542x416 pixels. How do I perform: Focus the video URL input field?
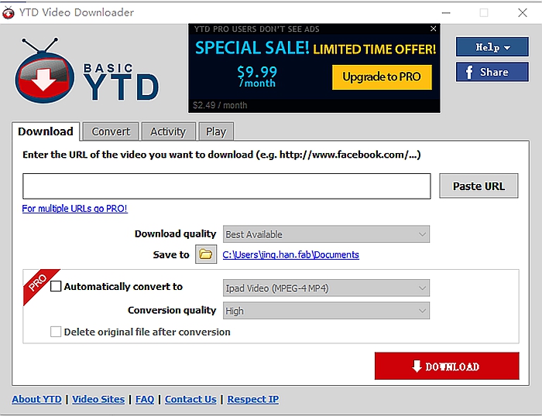click(x=227, y=186)
